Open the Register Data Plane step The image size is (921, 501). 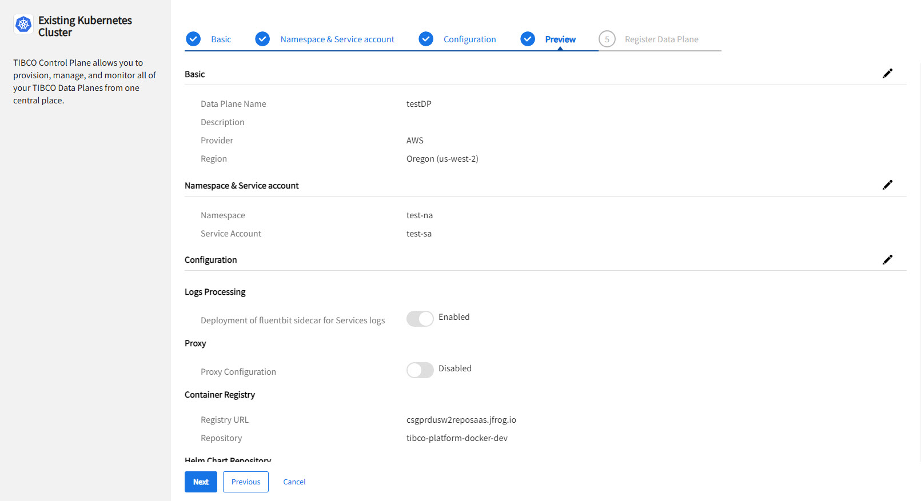pyautogui.click(x=661, y=39)
